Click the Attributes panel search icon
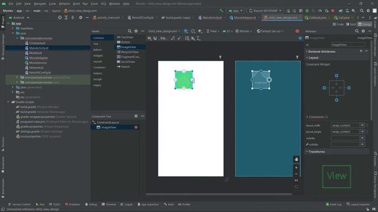The width and height of the screenshot is (378, 212). pos(357,31)
